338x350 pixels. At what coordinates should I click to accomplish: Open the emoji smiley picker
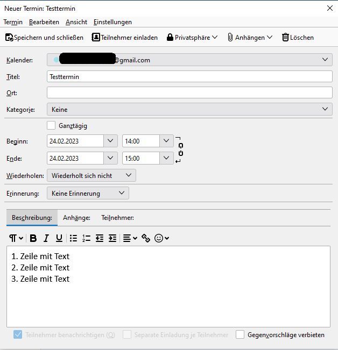coord(161,238)
